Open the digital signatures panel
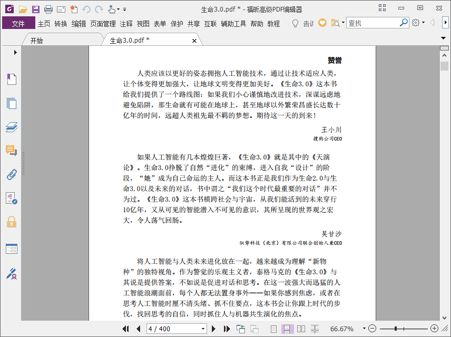Viewport: 451px width, 337px height. [12, 199]
